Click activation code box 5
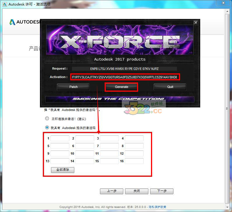 [x=60, y=146]
